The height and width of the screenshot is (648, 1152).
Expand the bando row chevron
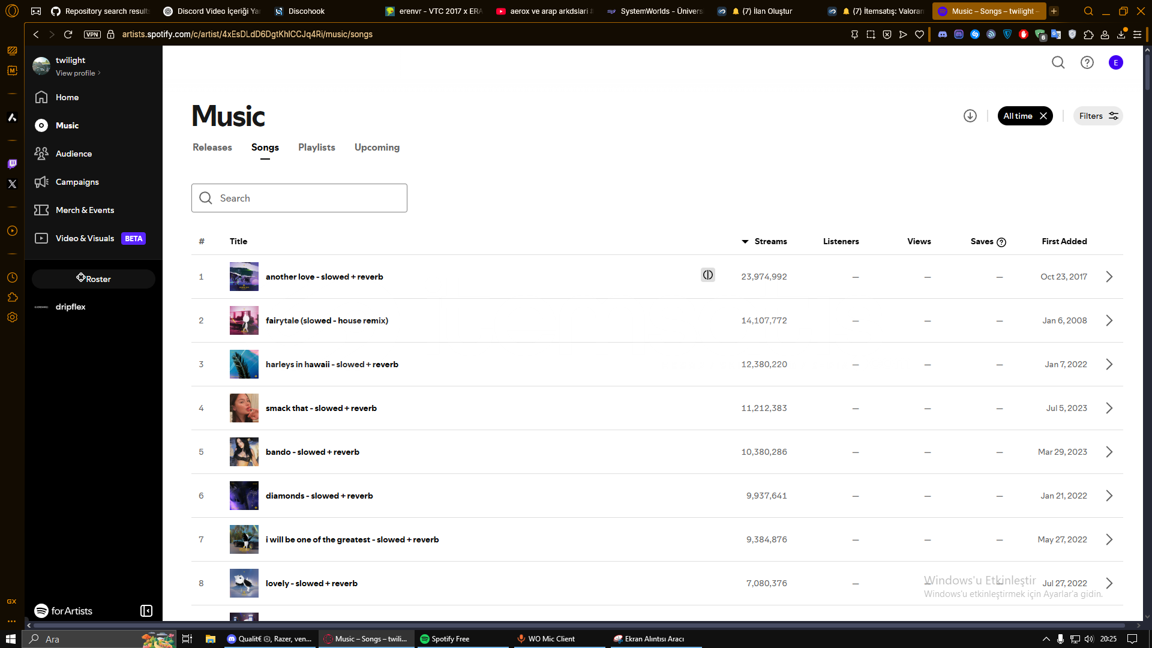point(1109,452)
